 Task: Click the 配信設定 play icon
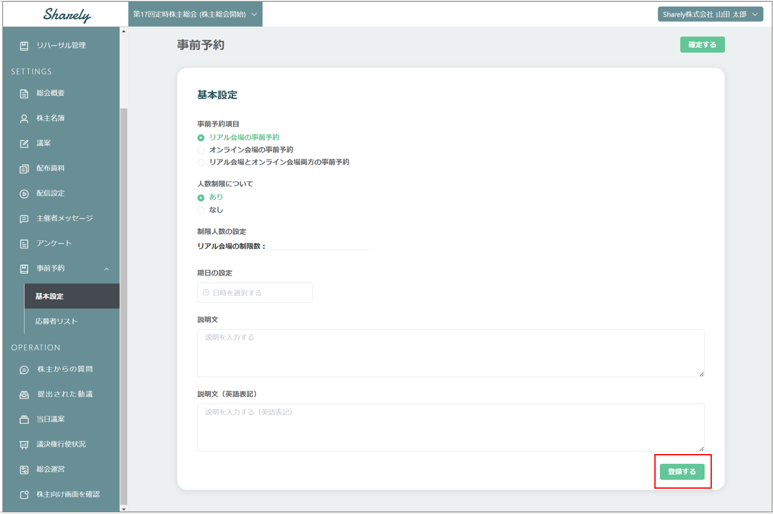24,193
